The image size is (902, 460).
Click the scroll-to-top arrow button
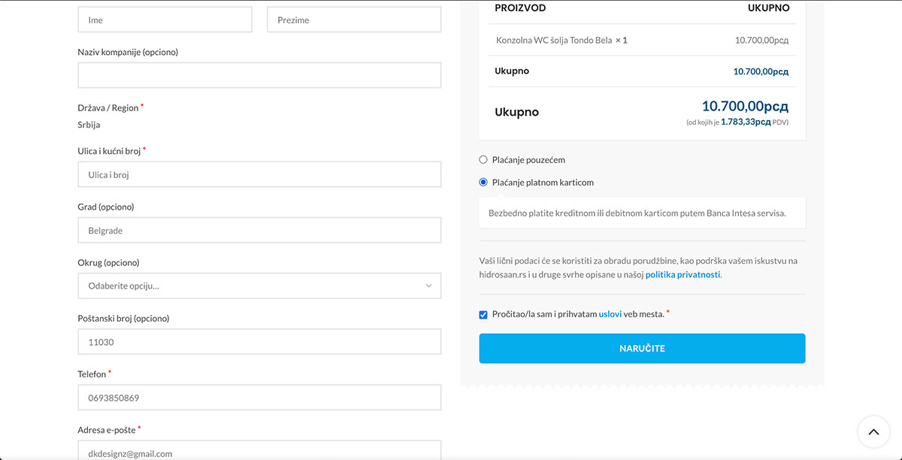[873, 432]
